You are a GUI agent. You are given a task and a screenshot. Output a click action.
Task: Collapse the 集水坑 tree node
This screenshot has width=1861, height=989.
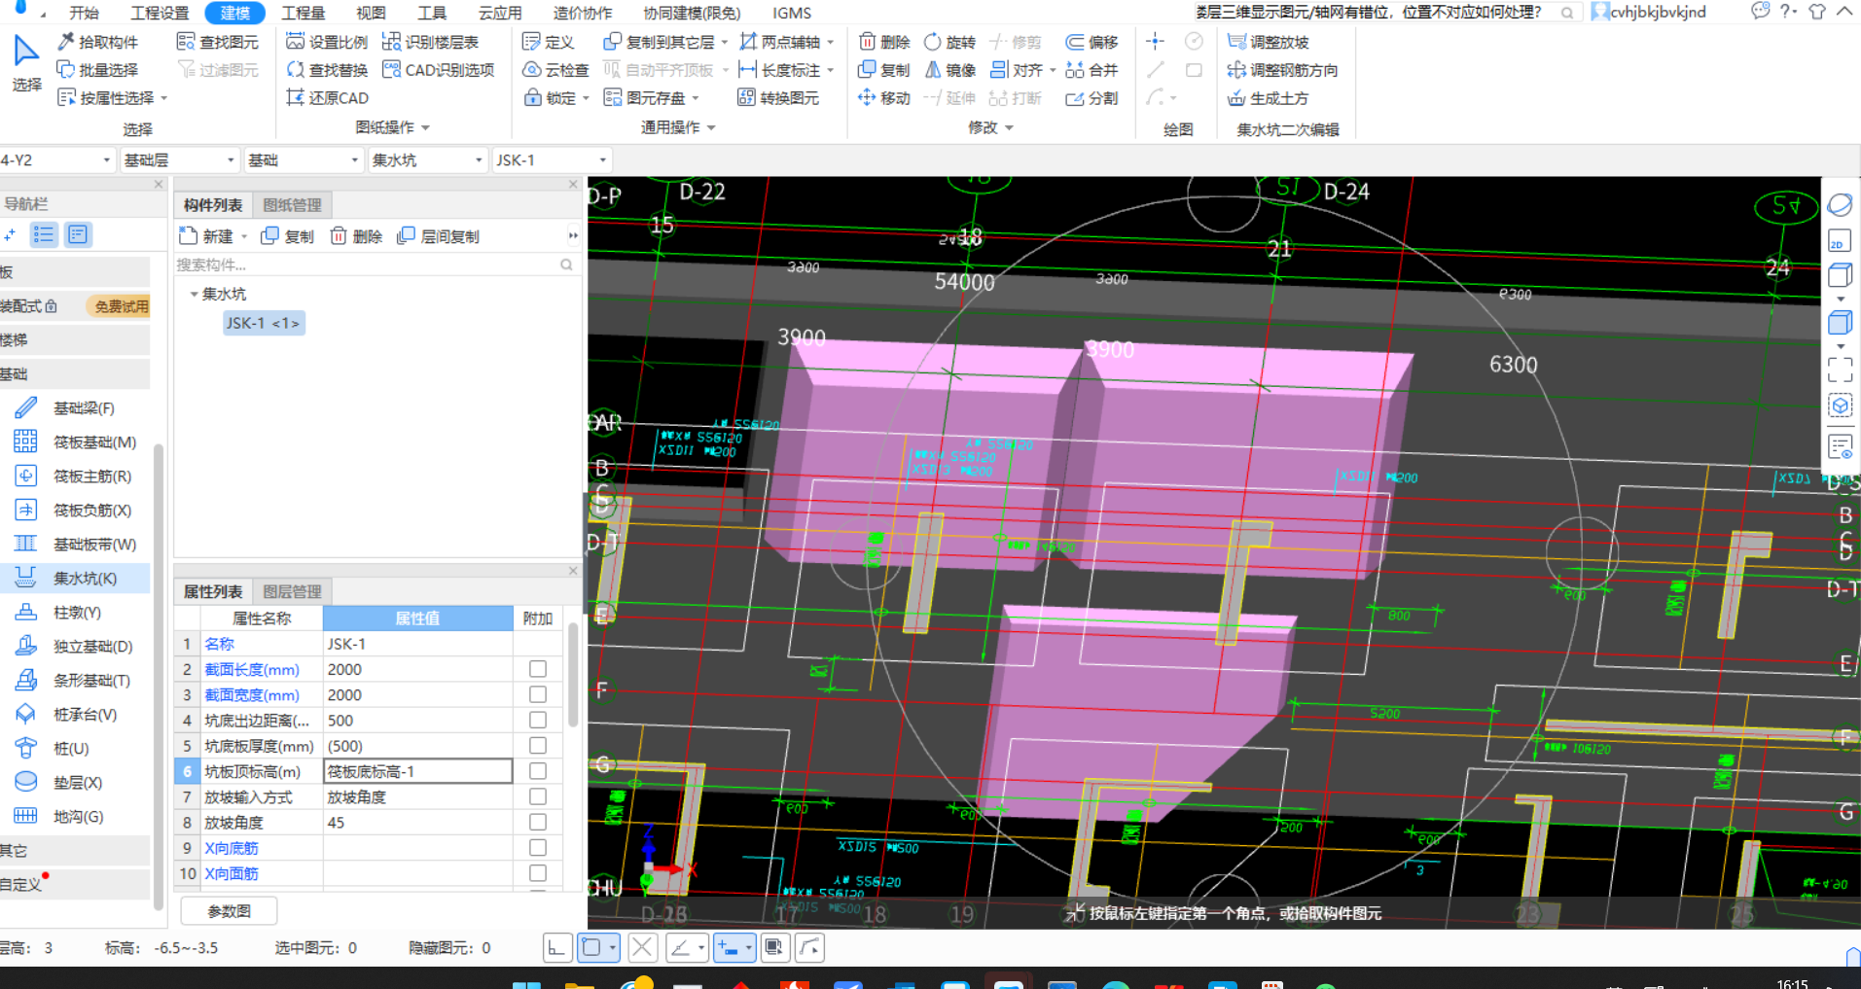click(x=194, y=294)
